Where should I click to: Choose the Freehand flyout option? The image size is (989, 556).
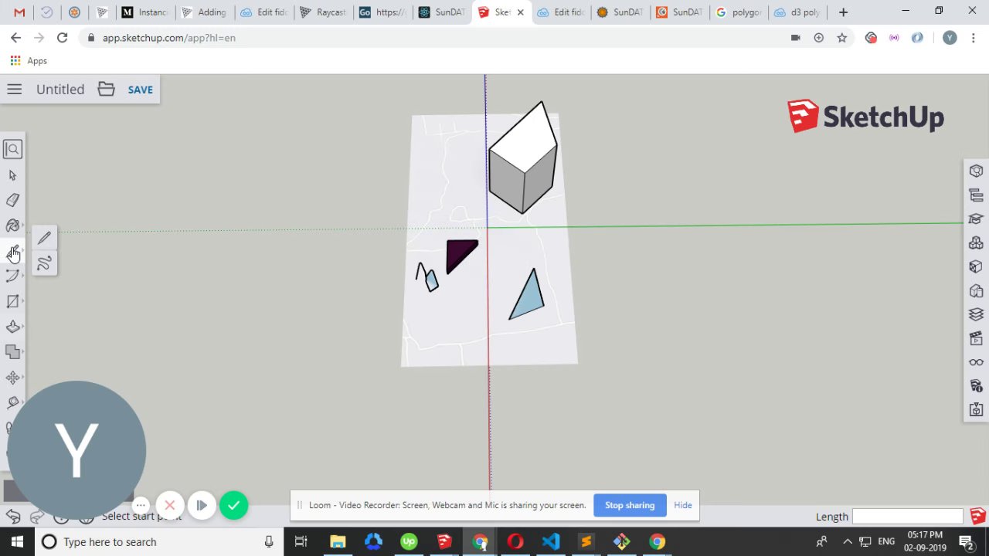coord(44,264)
